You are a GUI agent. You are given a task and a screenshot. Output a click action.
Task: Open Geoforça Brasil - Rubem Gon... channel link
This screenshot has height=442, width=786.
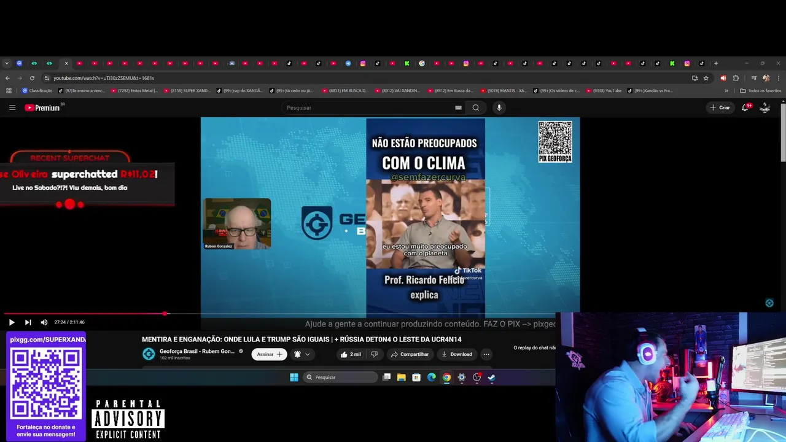coord(197,351)
